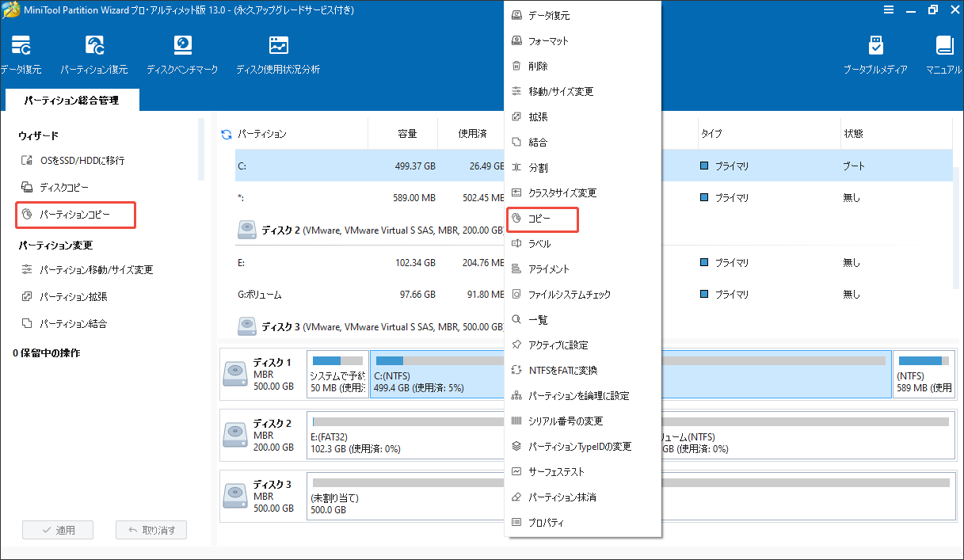Click the ディスク 3 drive icon

pyautogui.click(x=234, y=496)
